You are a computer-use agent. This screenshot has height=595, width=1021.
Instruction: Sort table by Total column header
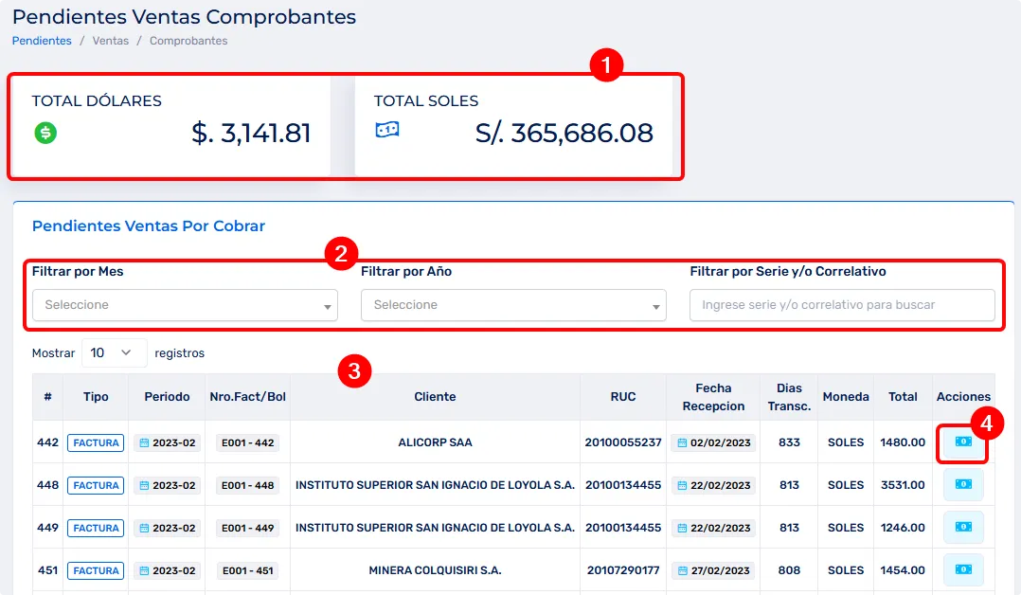coord(903,397)
